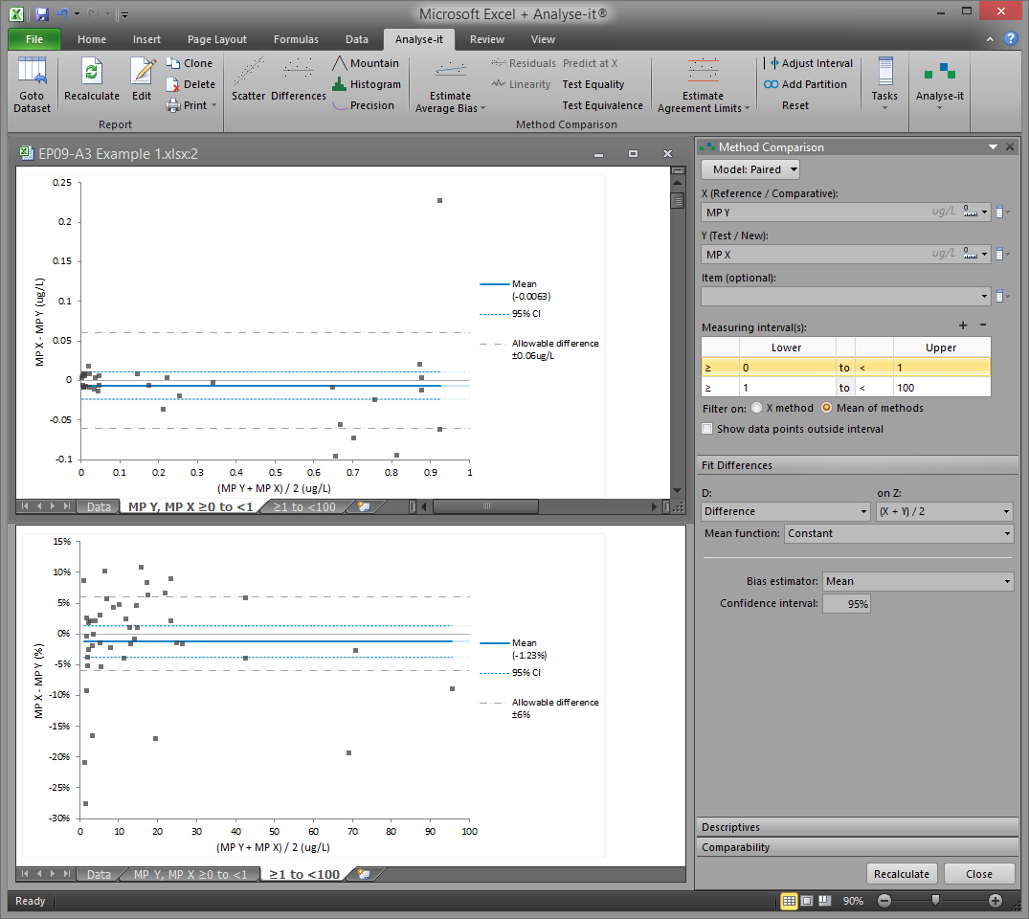The height and width of the screenshot is (919, 1029).
Task: Select the Differences plot tool
Action: tap(298, 78)
